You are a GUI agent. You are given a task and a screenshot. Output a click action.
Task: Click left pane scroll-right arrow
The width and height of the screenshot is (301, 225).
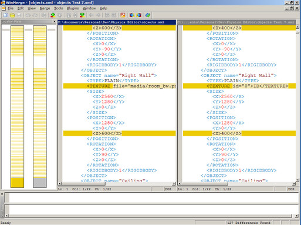(x=174, y=184)
